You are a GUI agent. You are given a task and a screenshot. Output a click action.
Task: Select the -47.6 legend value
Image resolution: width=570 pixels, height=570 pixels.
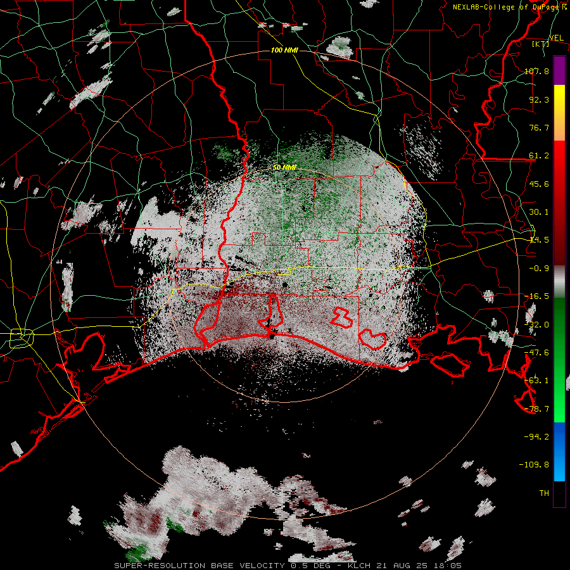point(536,353)
